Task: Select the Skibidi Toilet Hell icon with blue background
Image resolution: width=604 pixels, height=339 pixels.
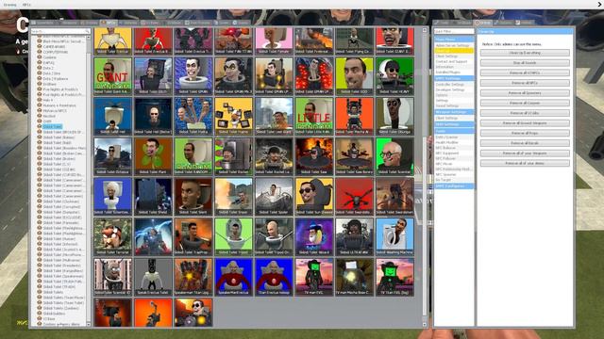Action: pyautogui.click(x=112, y=116)
